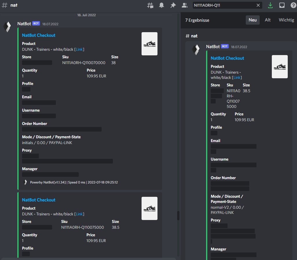
Task: Open notification settings via the bell icon
Action: (x=162, y=5)
